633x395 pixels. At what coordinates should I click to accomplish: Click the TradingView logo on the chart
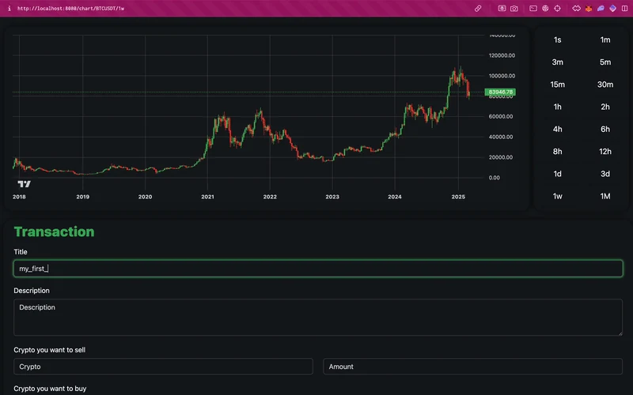click(x=25, y=184)
